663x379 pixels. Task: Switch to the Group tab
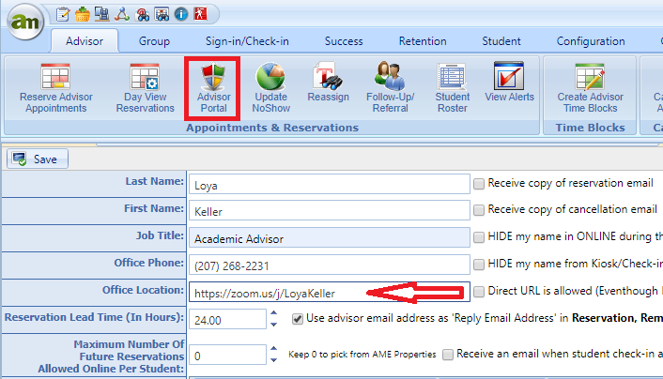tap(154, 41)
